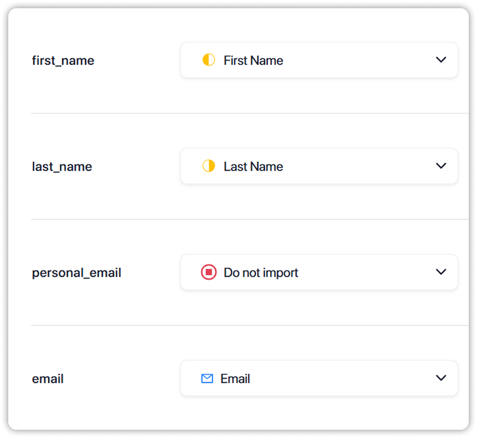Select the email column label
The height and width of the screenshot is (438, 477).
[47, 379]
